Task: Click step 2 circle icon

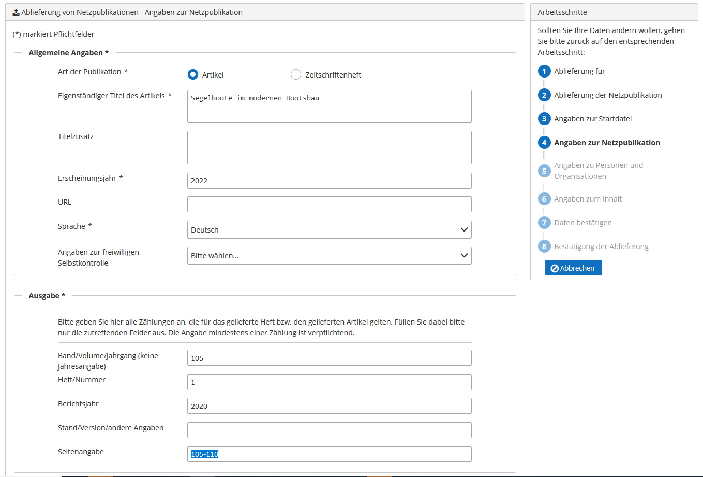Action: point(544,95)
